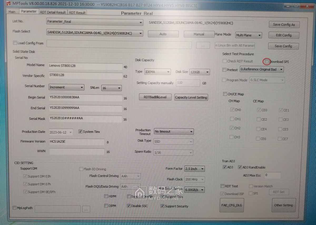Toggle the System Time checkbox

[80, 132]
